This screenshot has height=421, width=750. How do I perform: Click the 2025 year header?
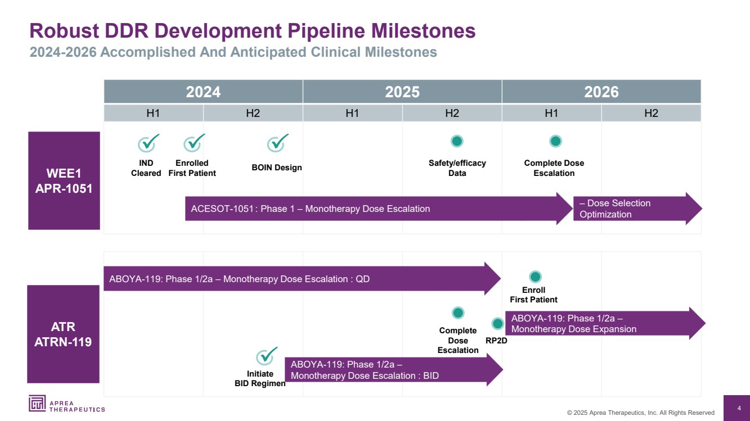[402, 92]
